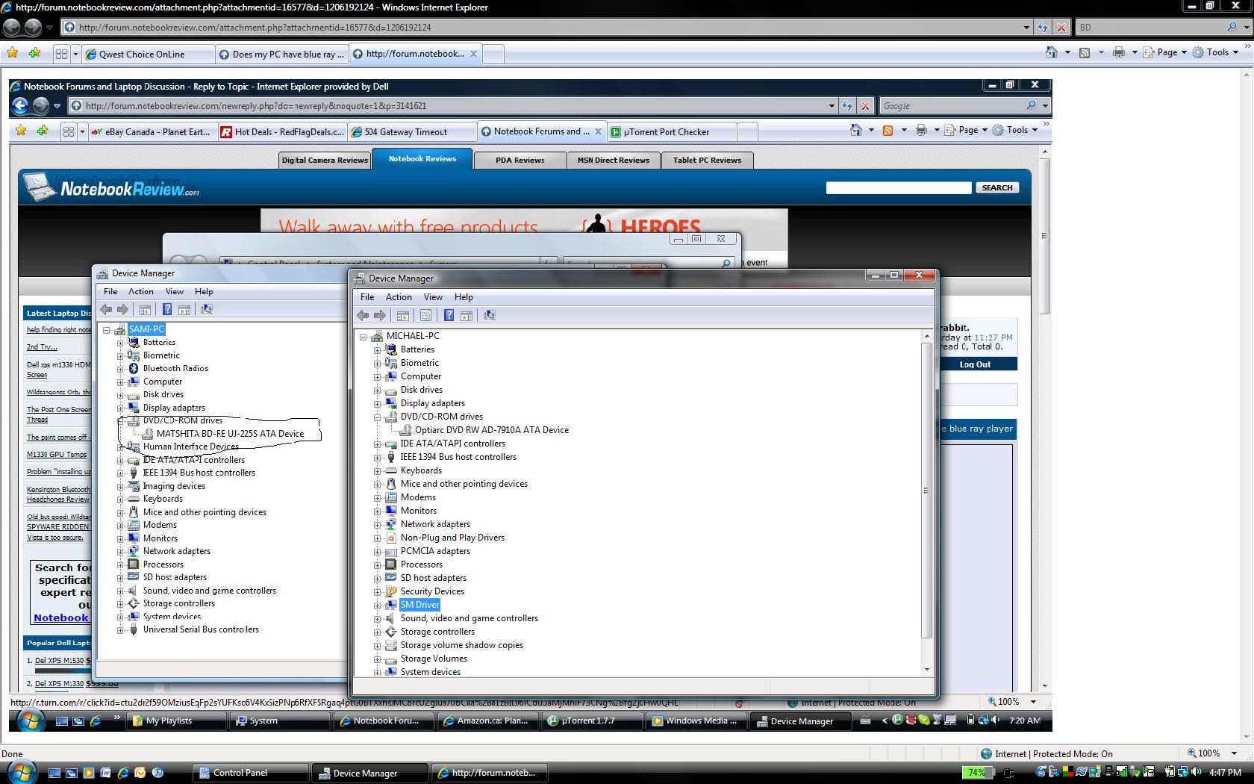Open the outer browser Tools dropdown menu
1254x784 pixels.
(x=1217, y=52)
